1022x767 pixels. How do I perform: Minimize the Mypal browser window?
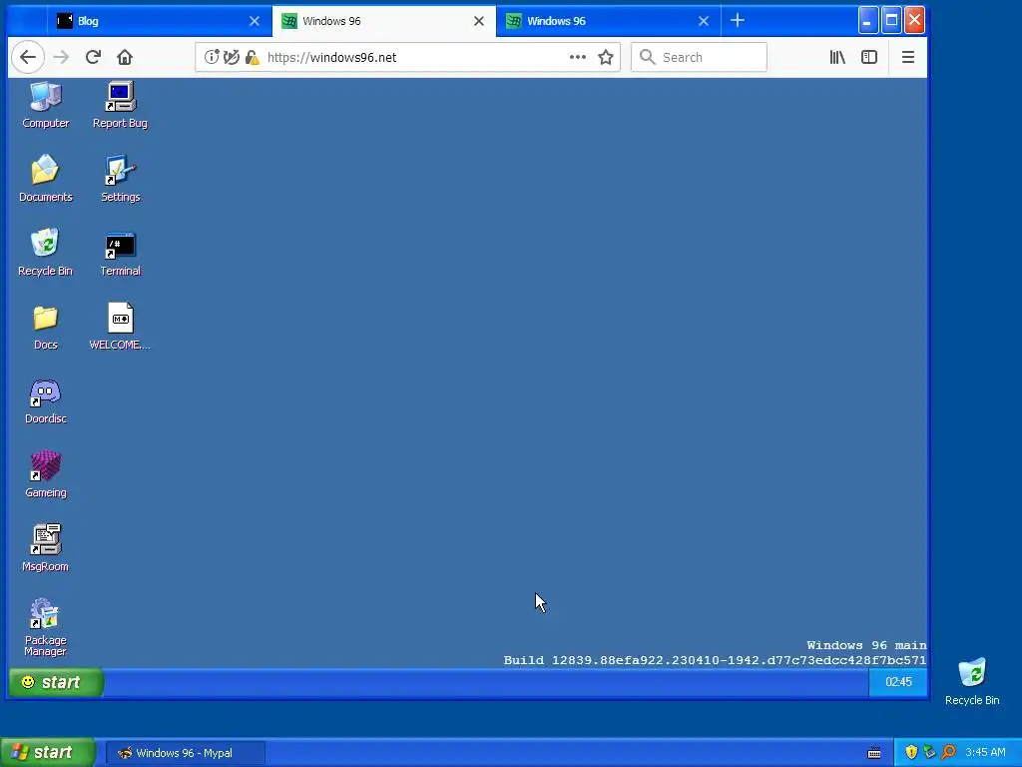pyautogui.click(x=867, y=20)
